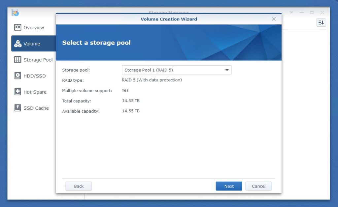The height and width of the screenshot is (207, 338).
Task: Maximize the Storage Manager window
Action: point(312,13)
